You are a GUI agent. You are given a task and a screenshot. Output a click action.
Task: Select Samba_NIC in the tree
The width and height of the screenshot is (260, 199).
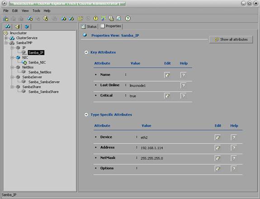pyautogui.click(x=37, y=62)
